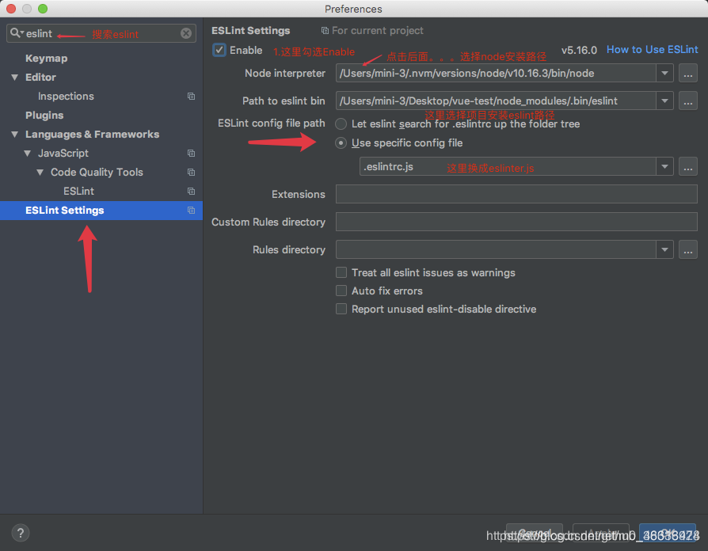This screenshot has width=708, height=551.
Task: Select Let eslint search for .eslintrc option
Action: pos(341,123)
